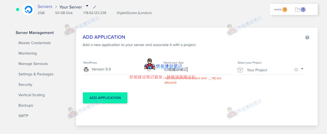Open Vertical Scaling section
The image size is (327, 134).
32,95
